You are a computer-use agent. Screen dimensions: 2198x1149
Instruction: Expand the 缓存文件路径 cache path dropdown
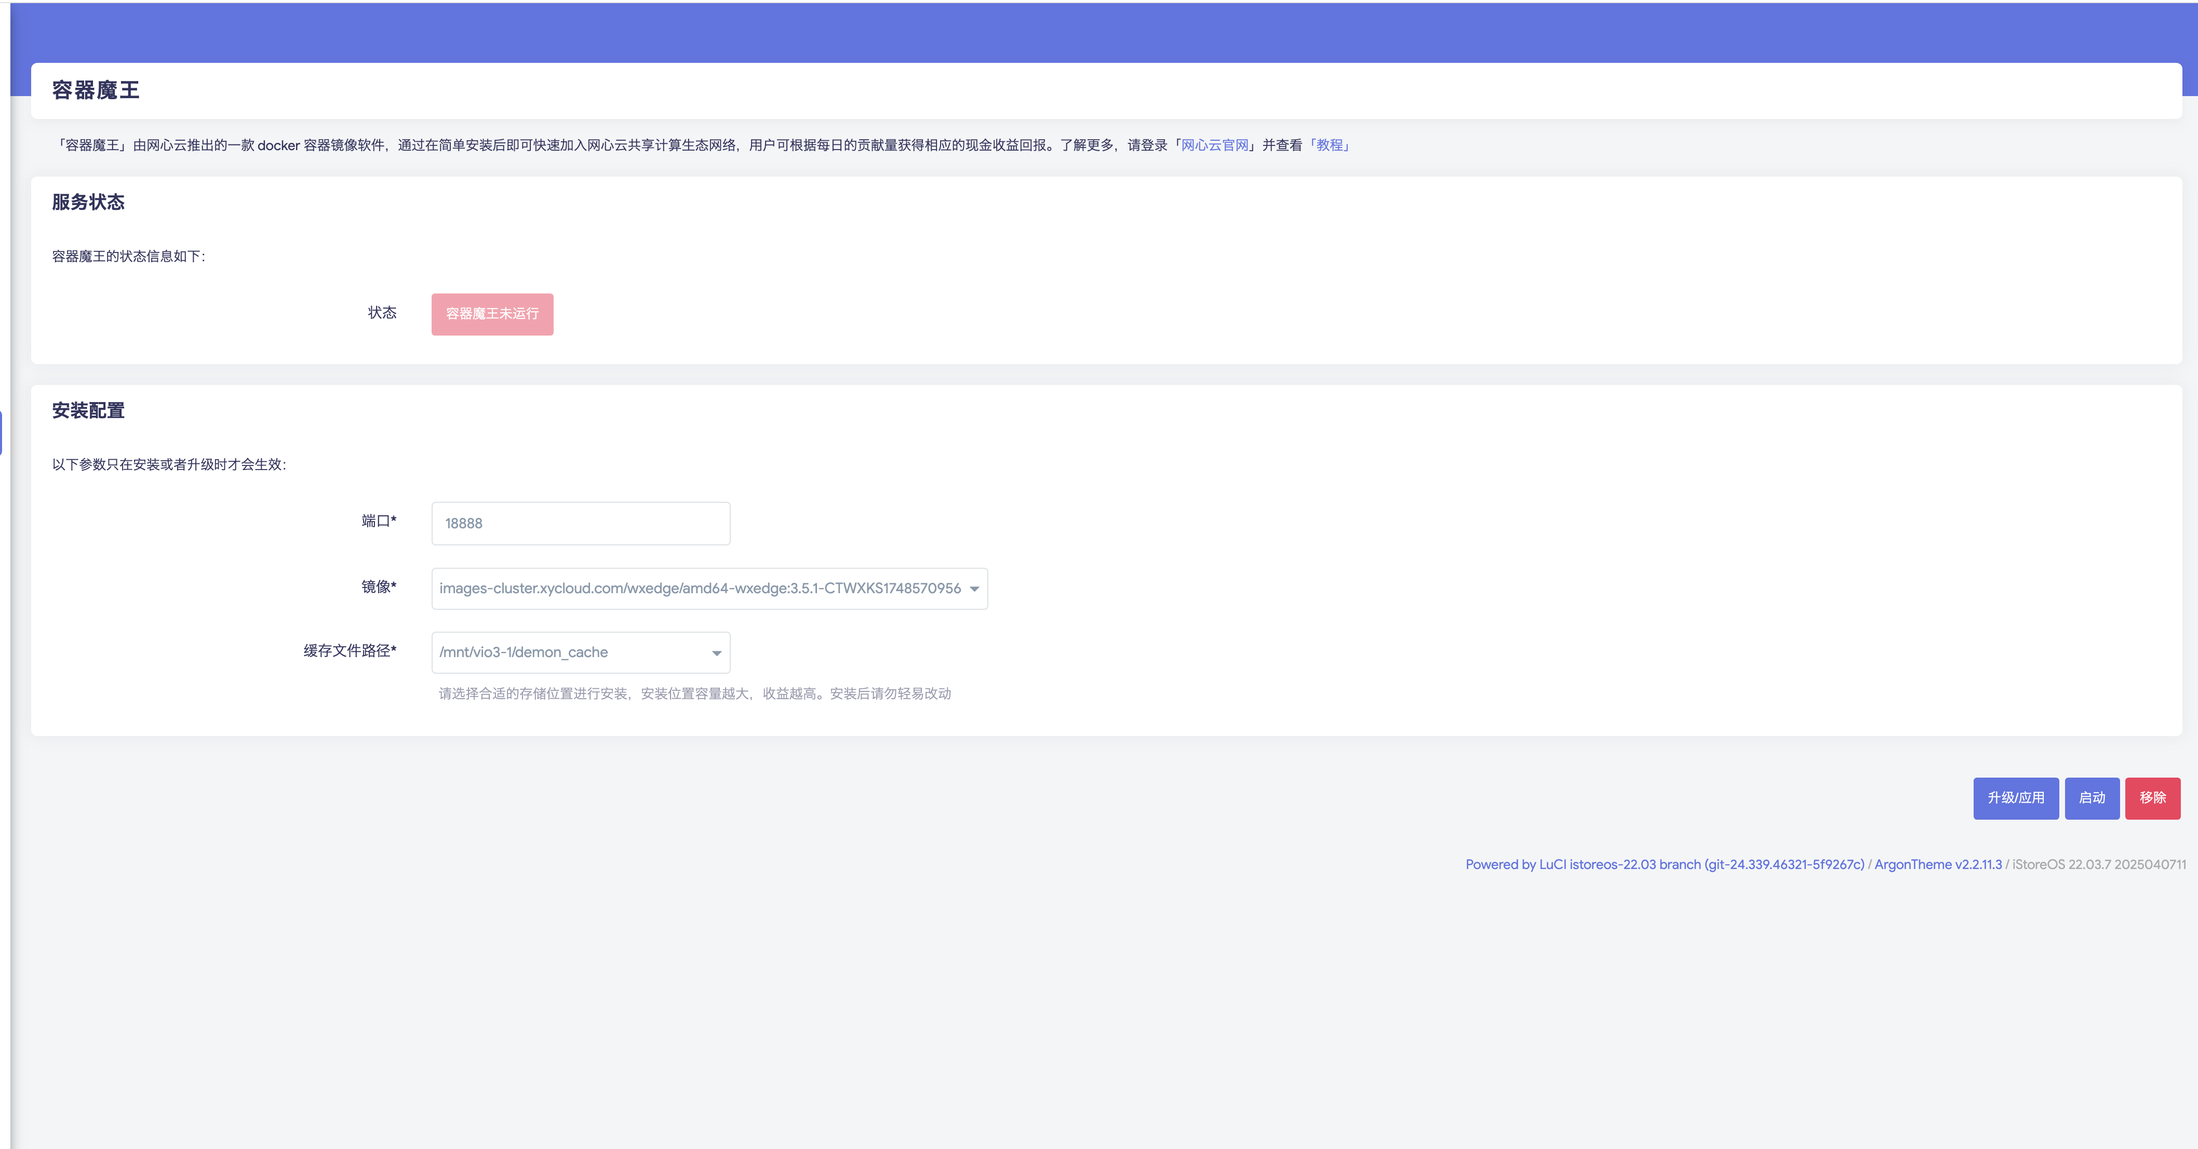581,652
